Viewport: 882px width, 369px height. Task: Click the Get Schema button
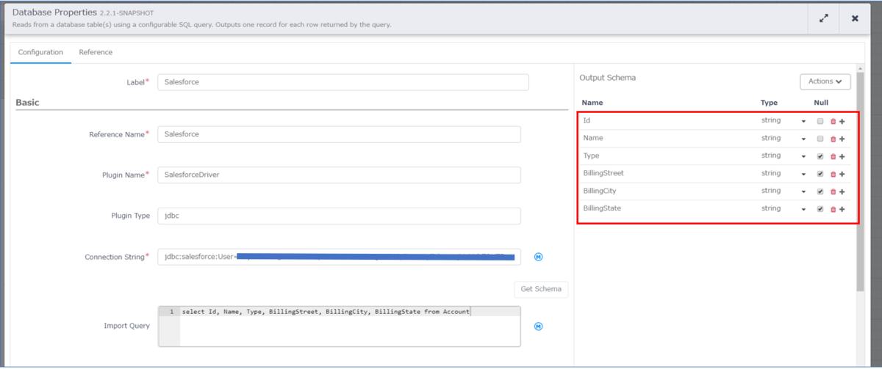(x=540, y=289)
